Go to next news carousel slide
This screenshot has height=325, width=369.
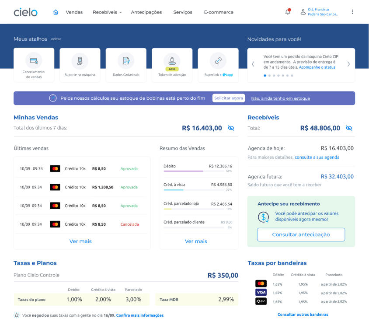pos(348,64)
